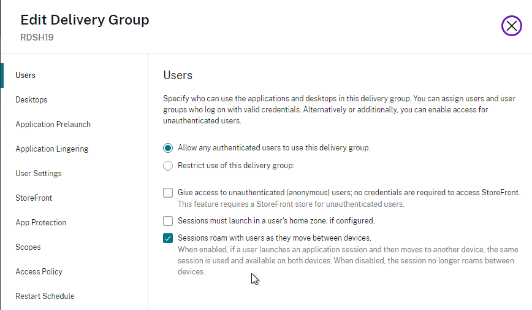Switch to Application Lingering page
The image size is (532, 310).
pyautogui.click(x=52, y=149)
